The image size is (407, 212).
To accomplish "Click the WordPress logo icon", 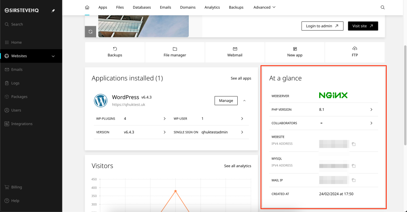I will tap(101, 100).
